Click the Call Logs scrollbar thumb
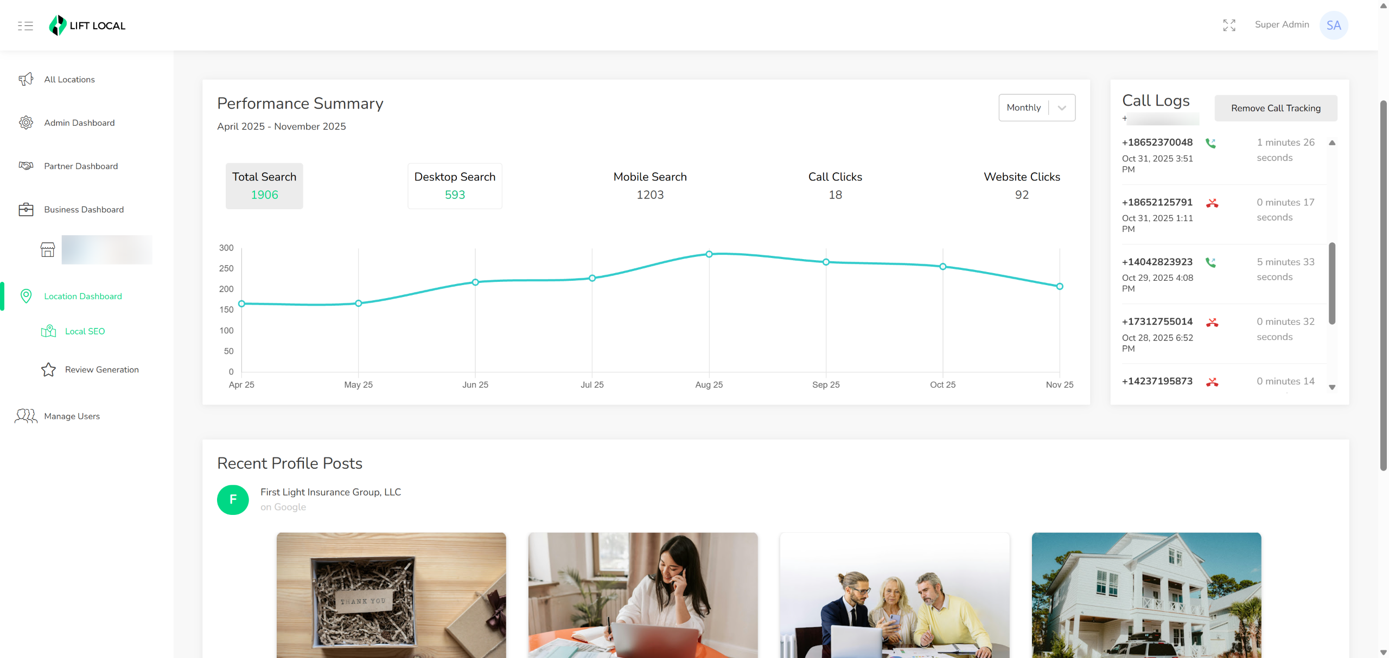The width and height of the screenshot is (1389, 658). pos(1331,283)
